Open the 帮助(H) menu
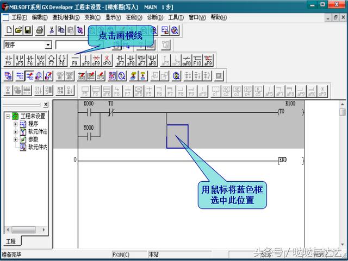This screenshot has height=261, width=348. 219,17
